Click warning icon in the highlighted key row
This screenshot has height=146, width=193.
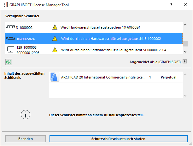(55, 39)
